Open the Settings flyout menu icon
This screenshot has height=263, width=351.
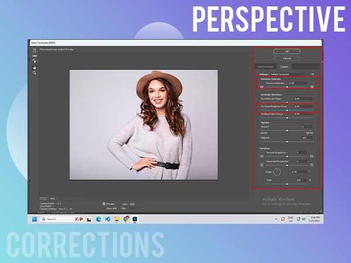pyautogui.click(x=312, y=74)
